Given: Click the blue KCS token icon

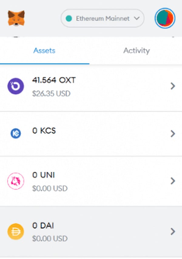Looking at the screenshot, I should pos(16,133).
